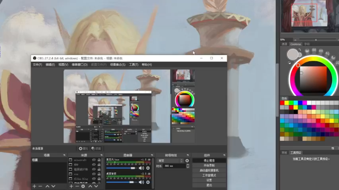
Task: Undock the 场景 panel with its header icon
Action: [x=64, y=155]
